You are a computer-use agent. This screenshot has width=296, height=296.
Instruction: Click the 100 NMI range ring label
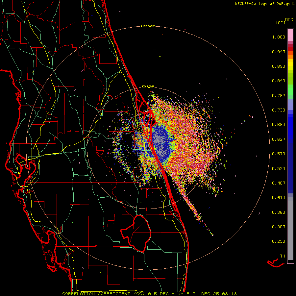point(148,26)
